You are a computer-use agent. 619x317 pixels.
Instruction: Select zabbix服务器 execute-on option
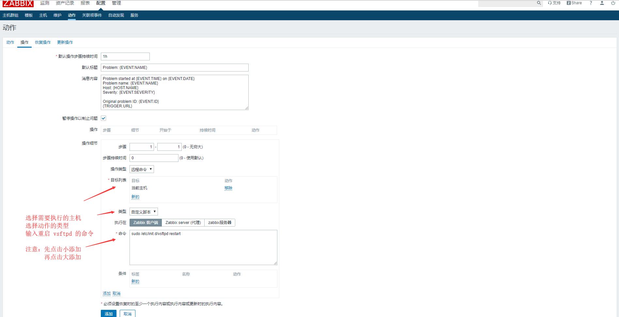[x=220, y=223]
